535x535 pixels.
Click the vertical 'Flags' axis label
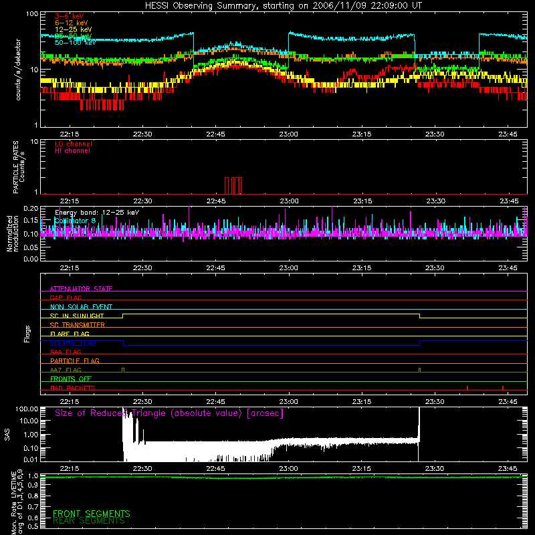[27, 334]
